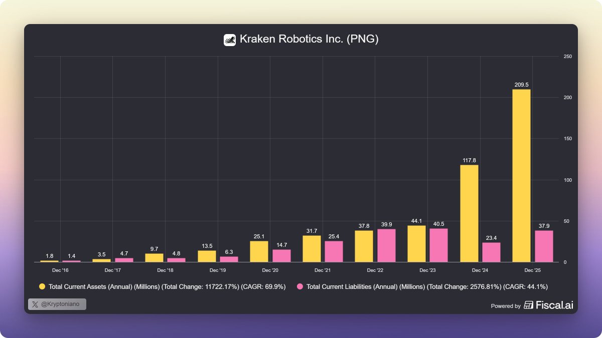Click the 209.5 value label
Viewport: 602px width, 338px height.
click(x=521, y=85)
